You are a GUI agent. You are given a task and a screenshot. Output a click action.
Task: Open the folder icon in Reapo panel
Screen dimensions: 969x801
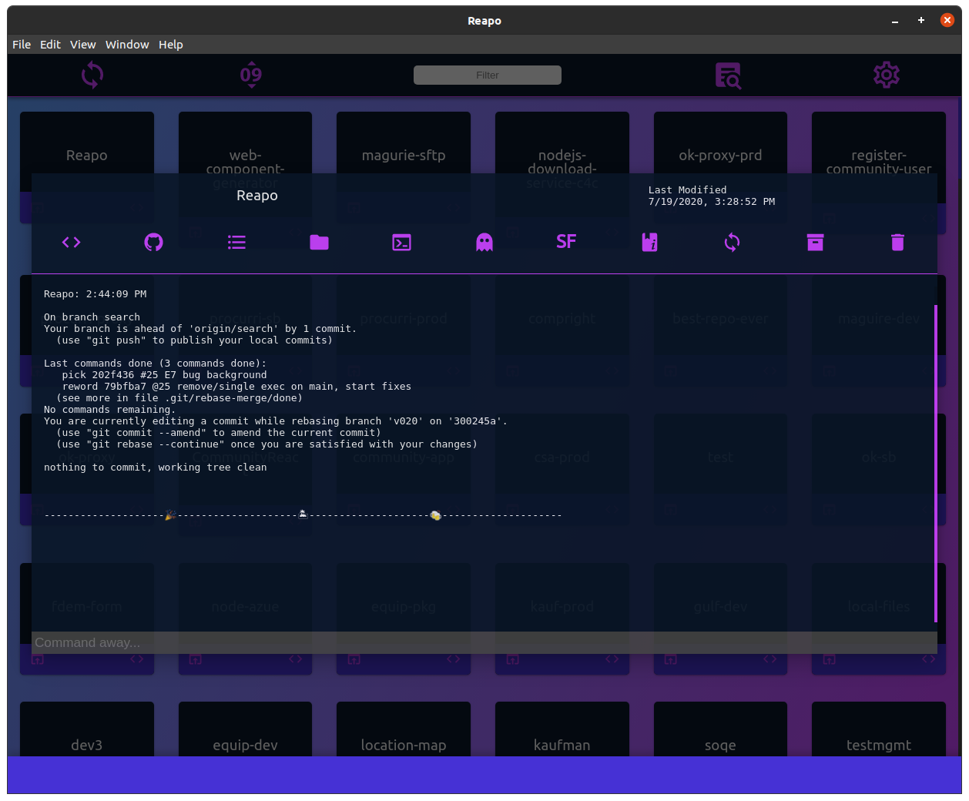[319, 243]
